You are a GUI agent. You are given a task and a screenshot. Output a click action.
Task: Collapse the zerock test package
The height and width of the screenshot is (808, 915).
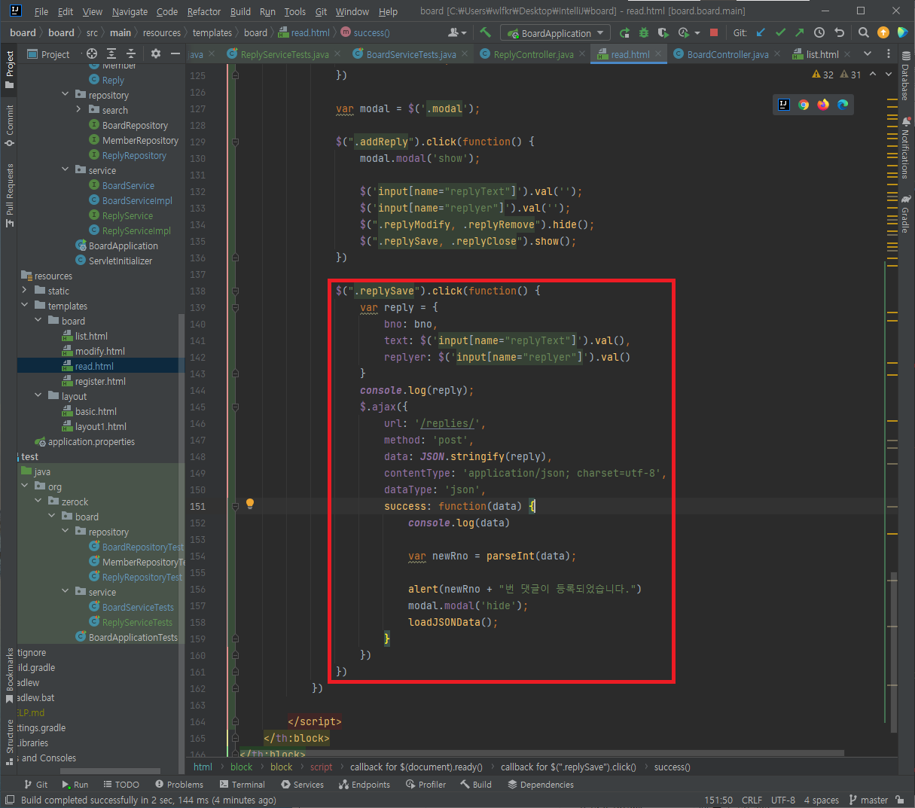tap(38, 502)
